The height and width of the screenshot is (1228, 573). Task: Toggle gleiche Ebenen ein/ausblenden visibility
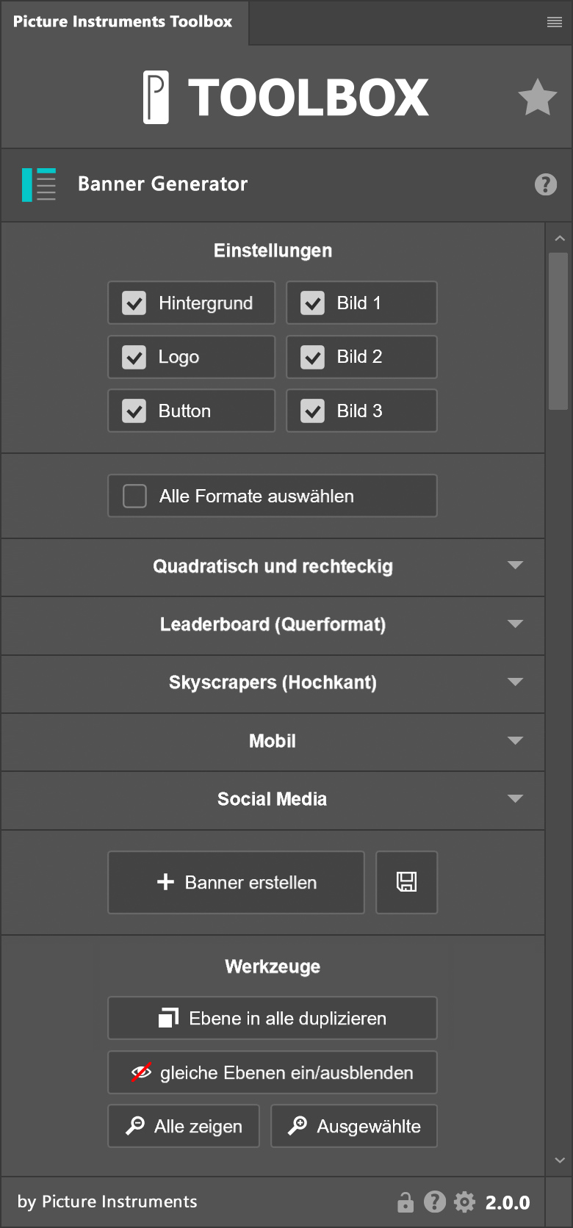[x=273, y=1072]
